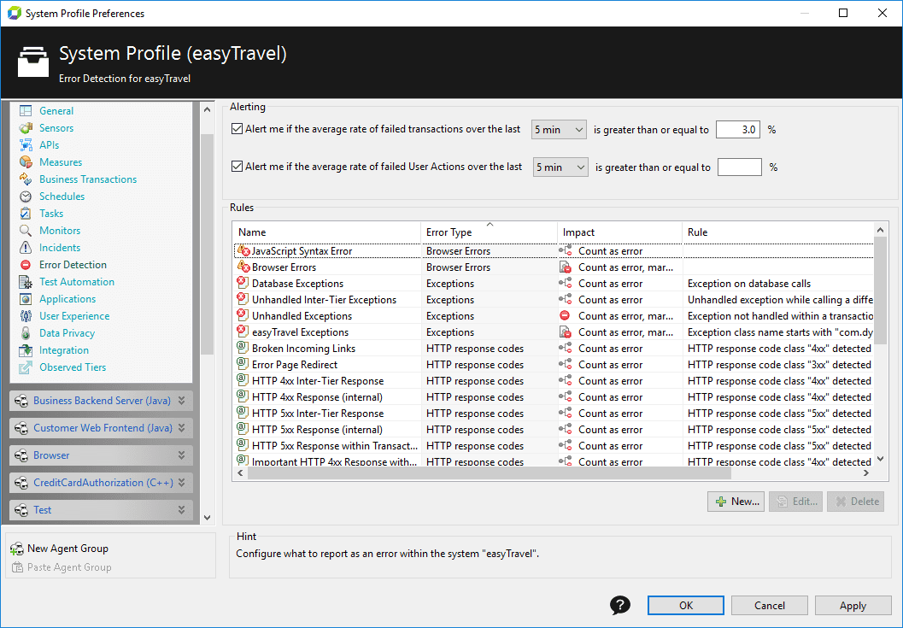
Task: Open the User Experience page
Action: coord(74,316)
